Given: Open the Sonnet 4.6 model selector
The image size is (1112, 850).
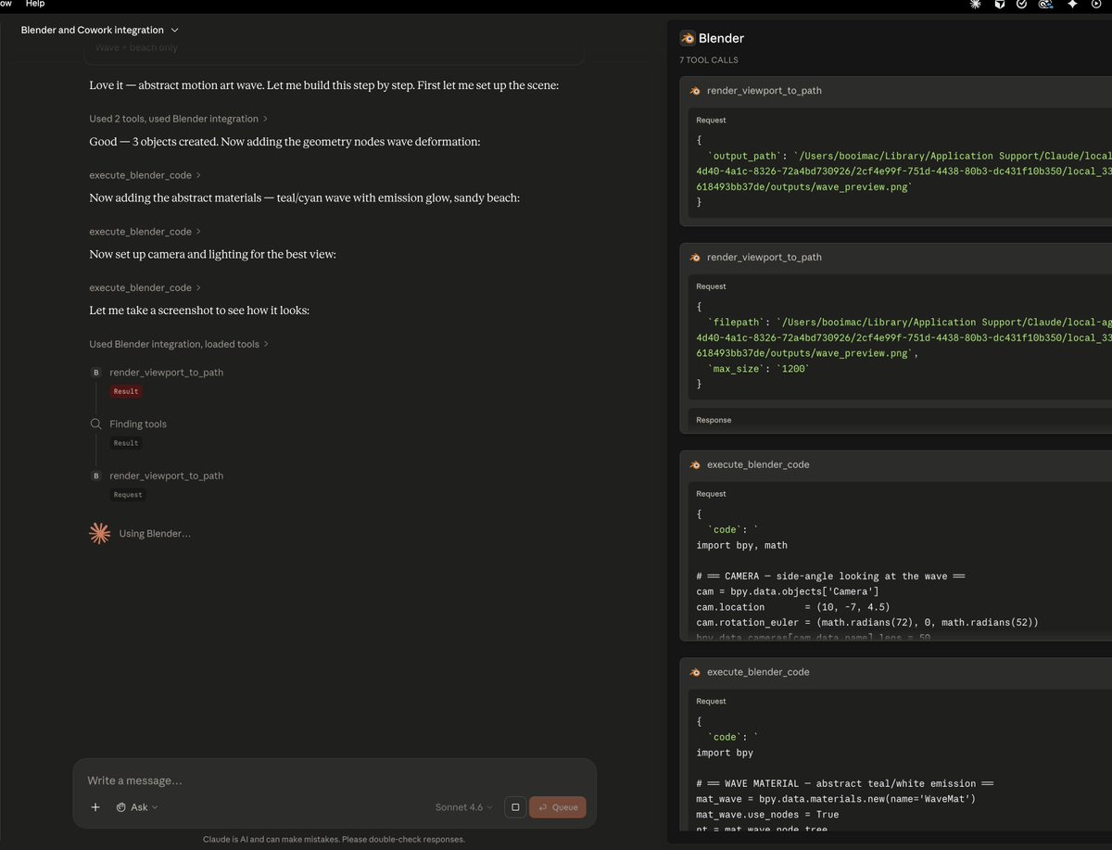Looking at the screenshot, I should point(464,807).
